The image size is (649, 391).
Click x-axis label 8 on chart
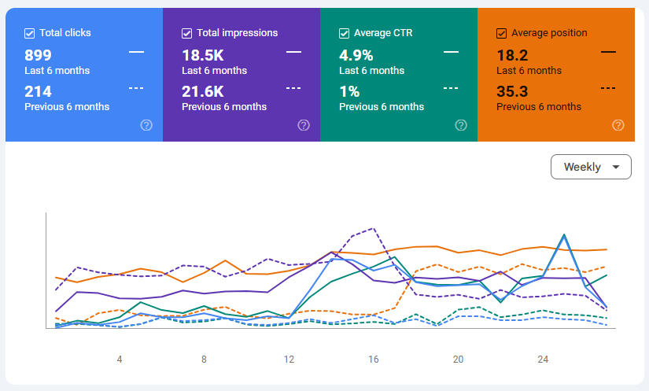tap(204, 360)
